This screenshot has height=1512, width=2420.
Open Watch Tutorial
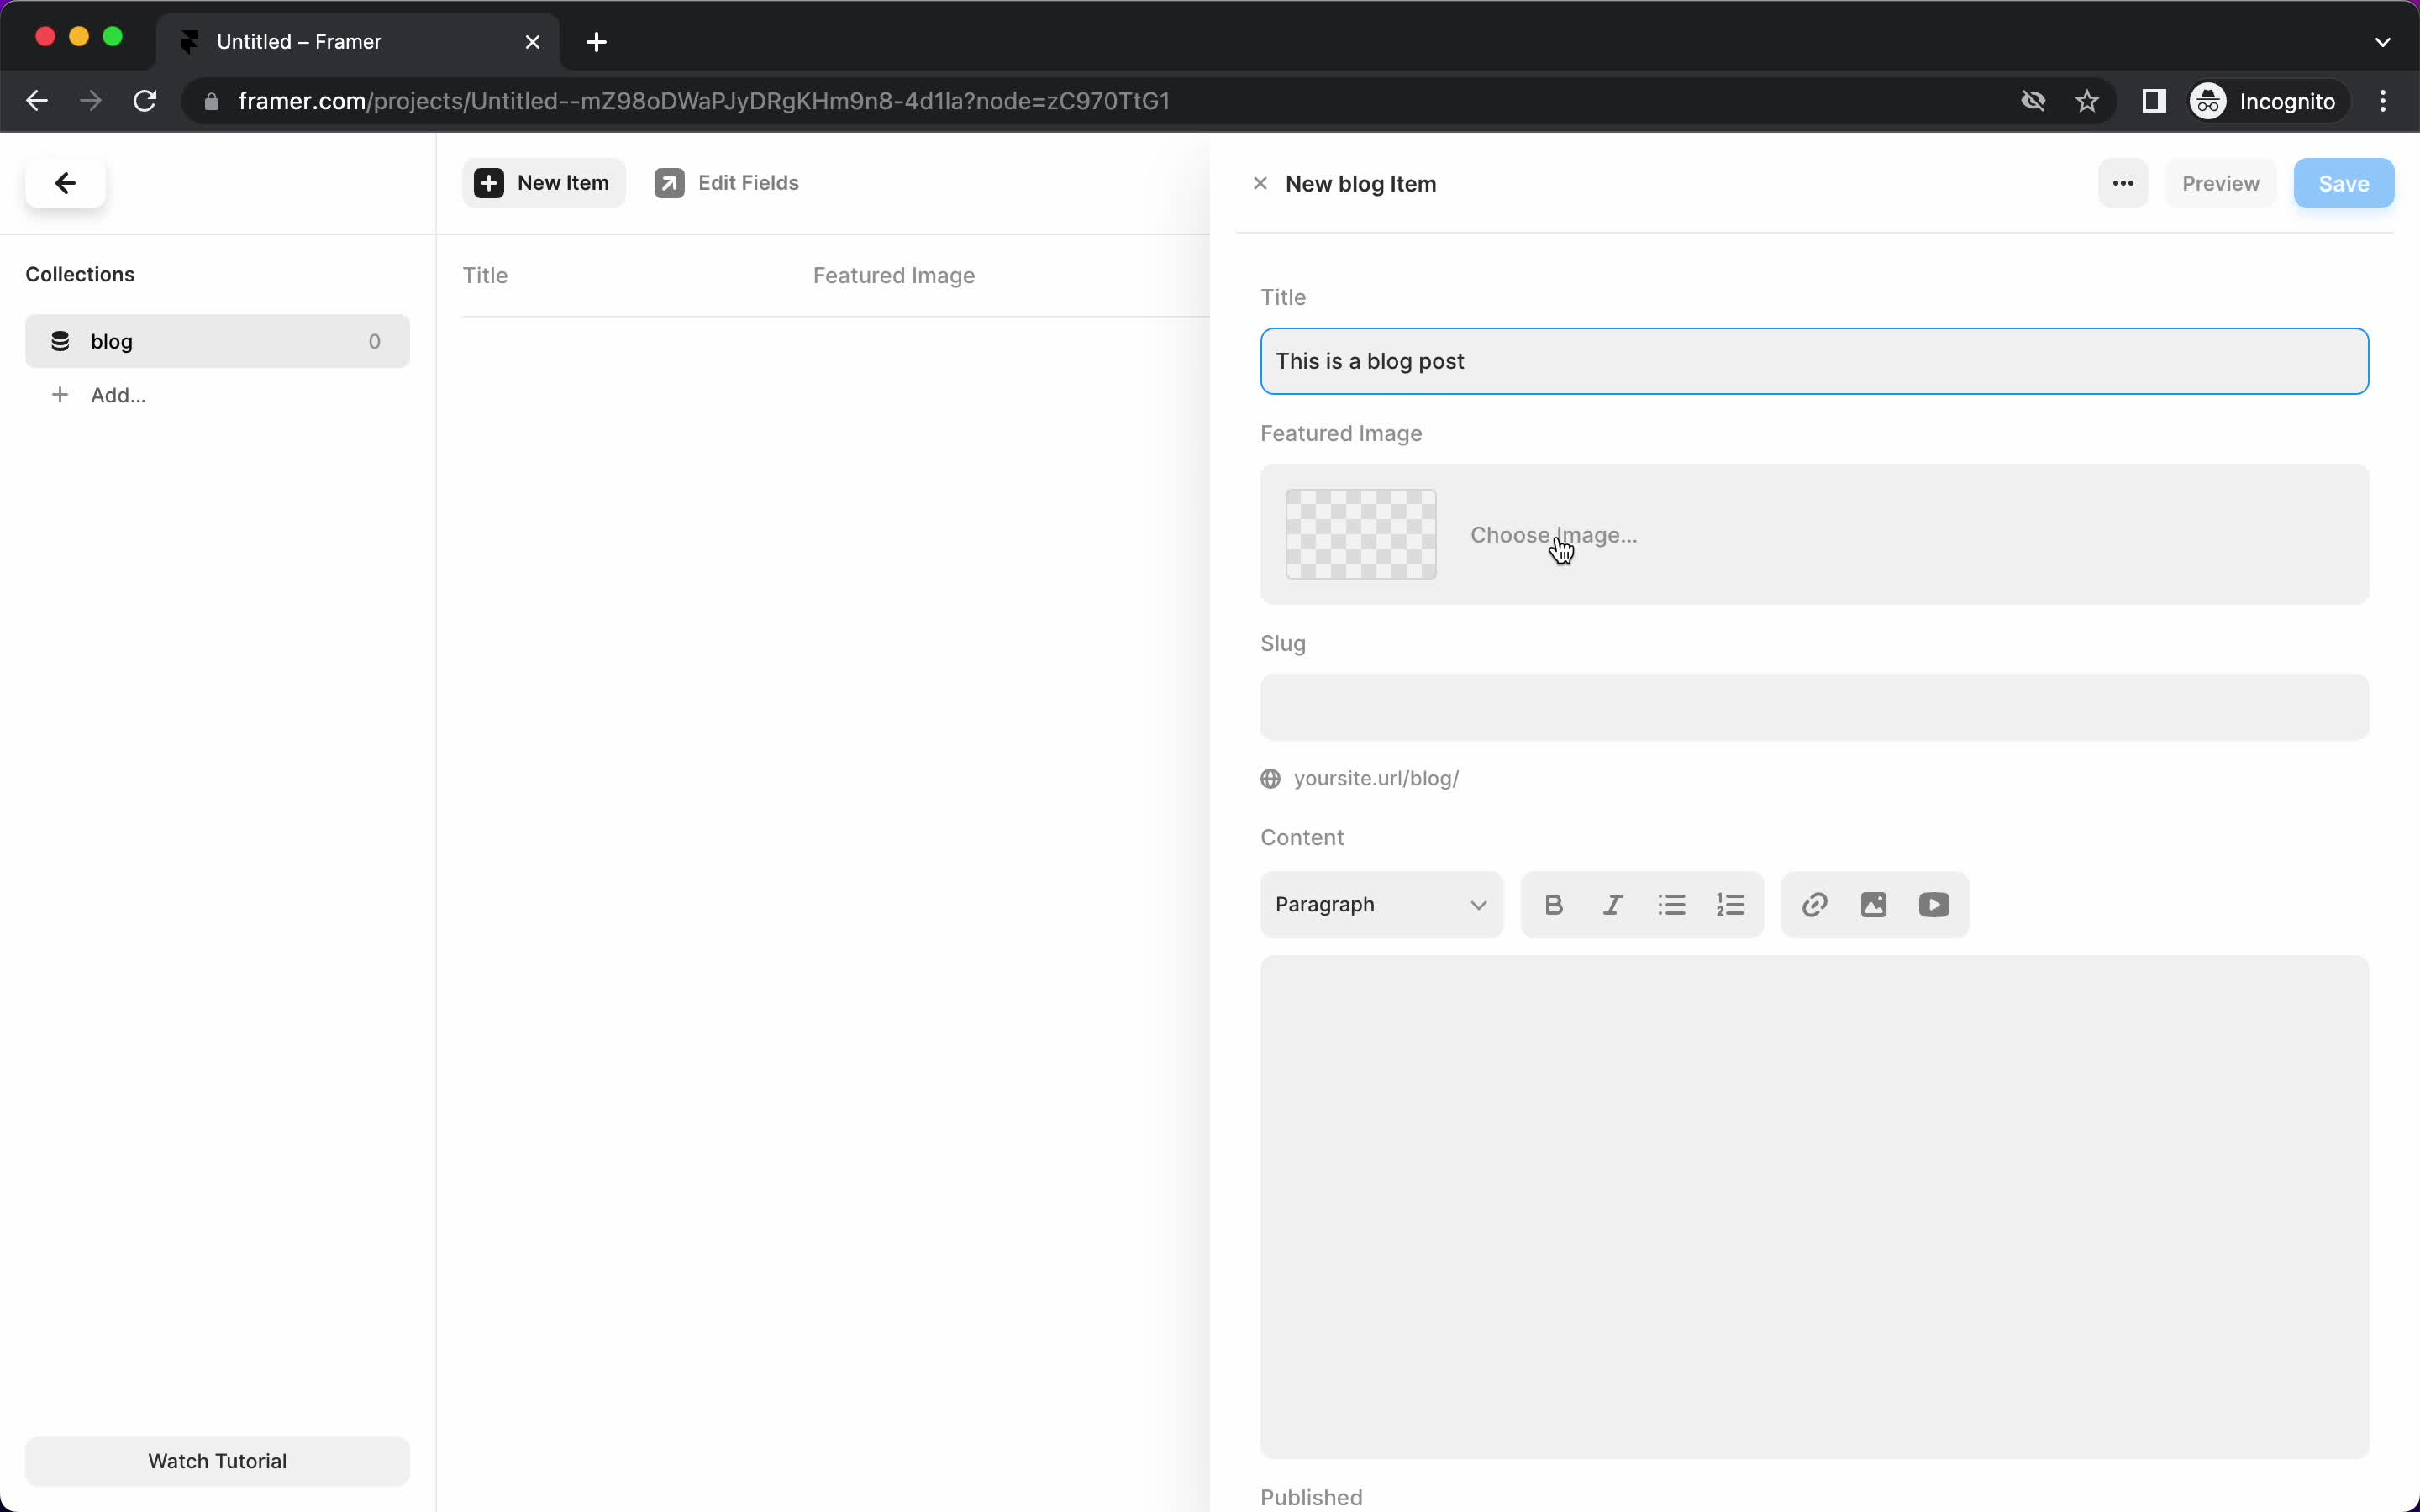(217, 1461)
